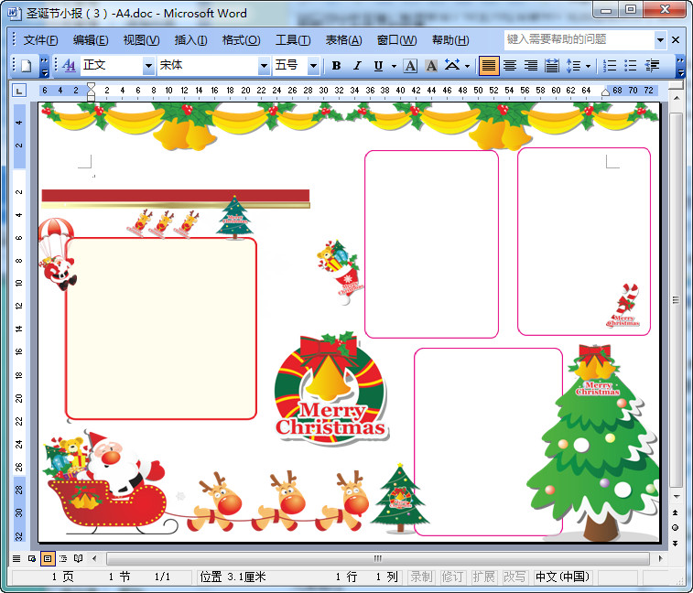Open the 表格(A) menu
Screen dimensions: 693x593
click(343, 40)
